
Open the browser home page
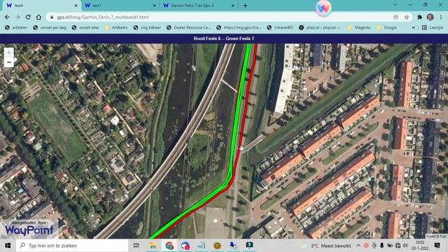pyautogui.click(x=38, y=17)
